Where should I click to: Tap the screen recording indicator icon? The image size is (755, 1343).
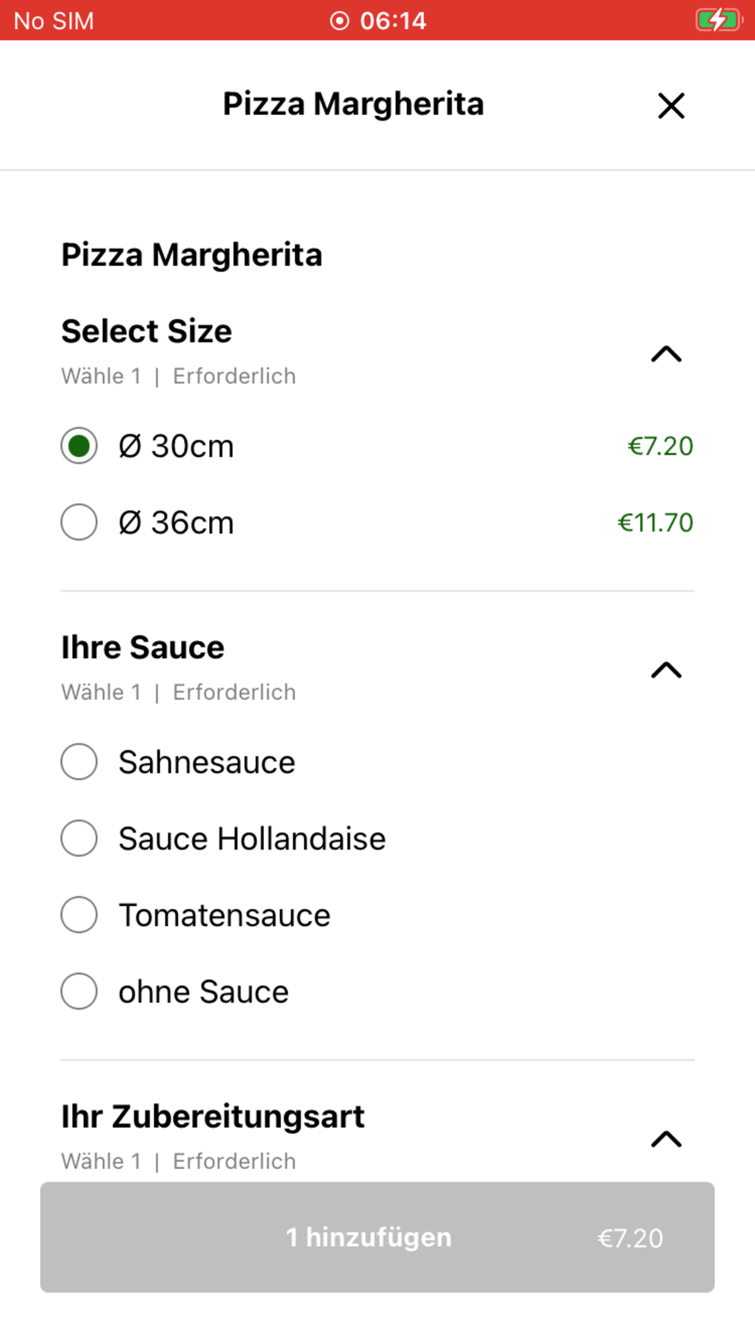click(340, 21)
